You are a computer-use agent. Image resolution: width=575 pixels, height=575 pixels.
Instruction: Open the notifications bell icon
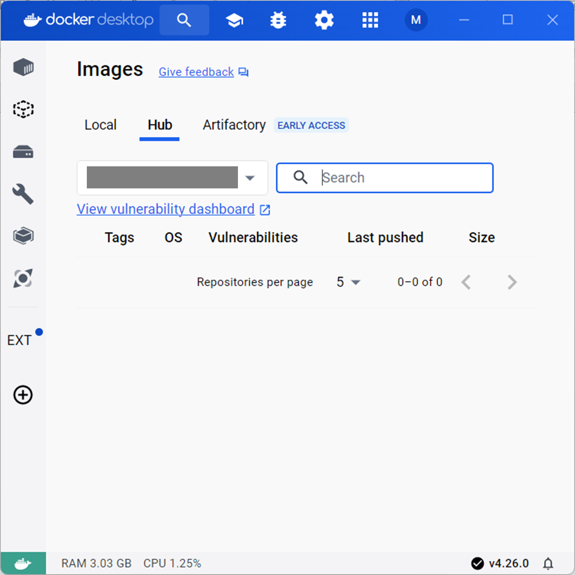pyautogui.click(x=548, y=563)
